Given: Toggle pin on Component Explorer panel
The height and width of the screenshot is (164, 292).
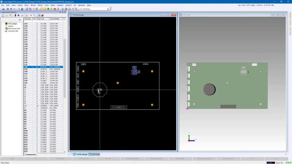Looking at the screenshot, I should click(62, 12).
